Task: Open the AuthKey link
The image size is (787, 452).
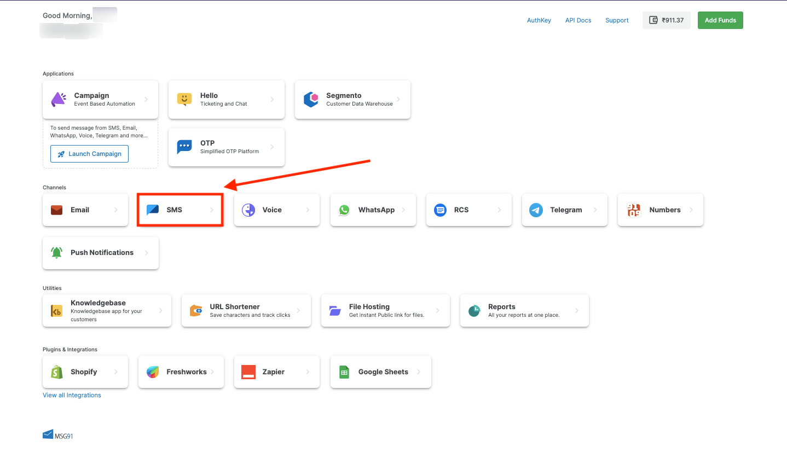Action: 539,20
